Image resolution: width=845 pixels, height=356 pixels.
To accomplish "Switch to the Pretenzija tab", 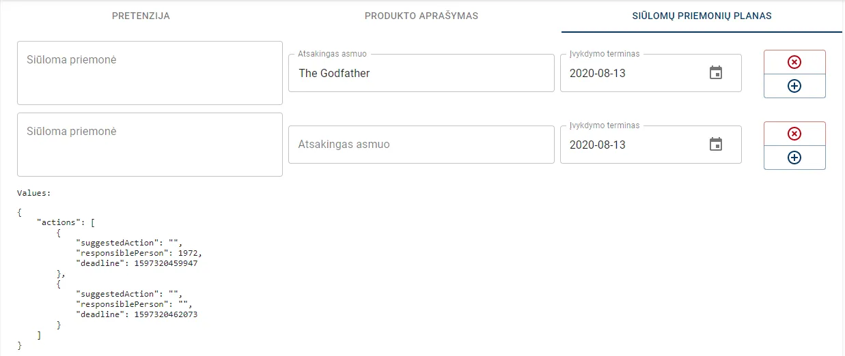I will tap(141, 16).
